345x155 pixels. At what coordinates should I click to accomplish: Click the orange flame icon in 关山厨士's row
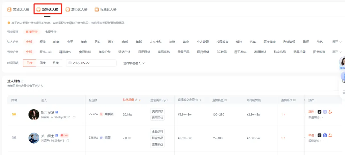330,135
